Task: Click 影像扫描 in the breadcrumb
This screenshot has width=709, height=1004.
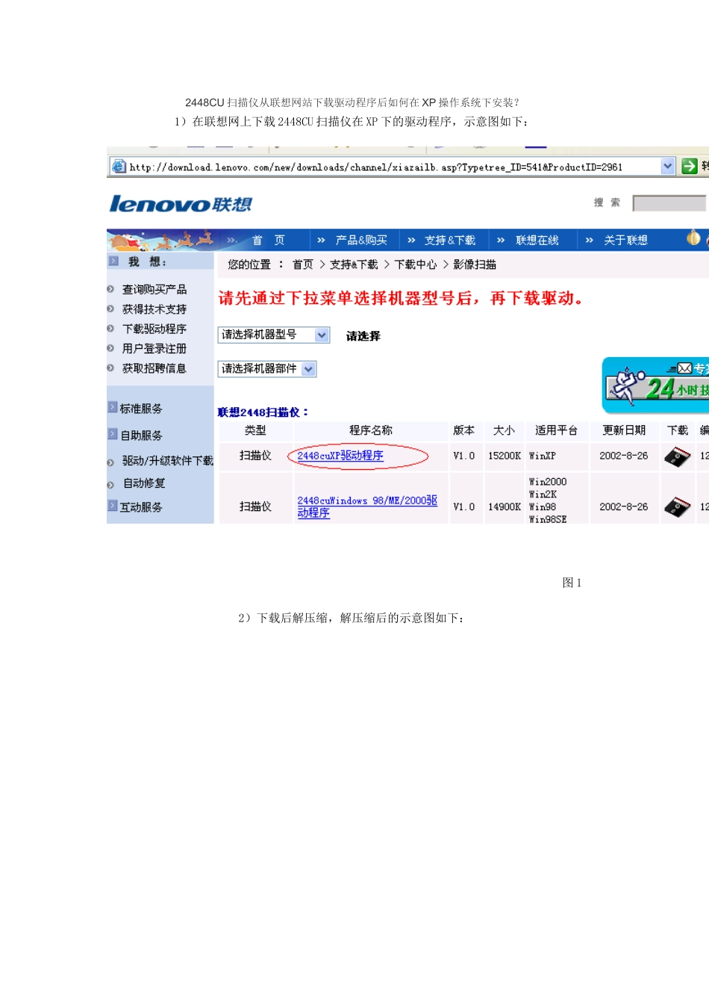Action: pyautogui.click(x=475, y=264)
